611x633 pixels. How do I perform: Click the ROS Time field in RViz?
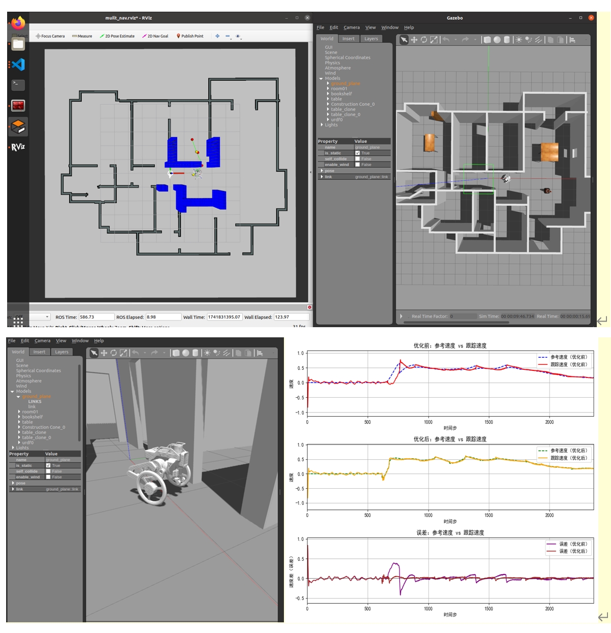coord(95,317)
